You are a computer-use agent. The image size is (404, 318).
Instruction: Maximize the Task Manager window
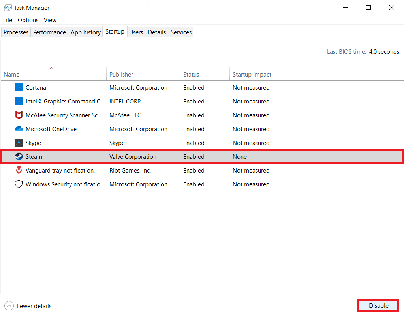tap(368, 8)
